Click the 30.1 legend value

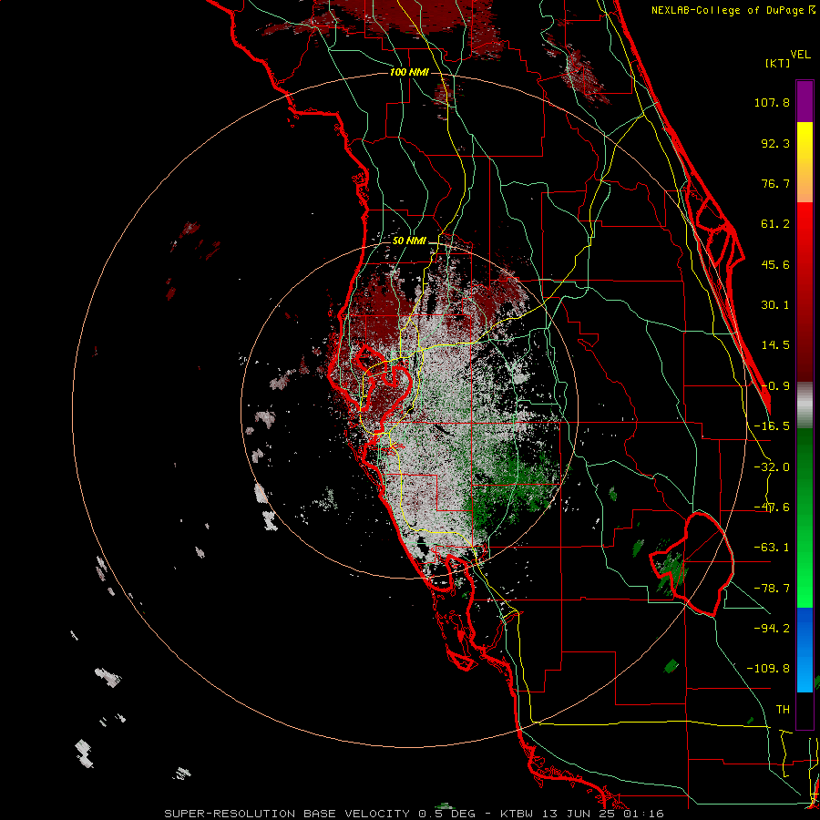[x=775, y=305]
